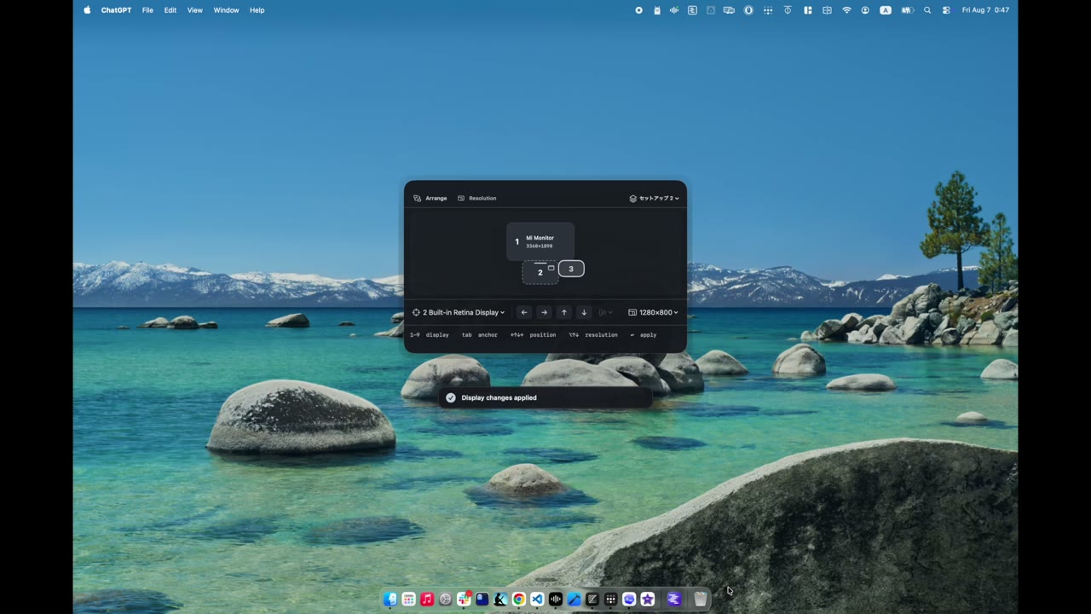Viewport: 1091px width, 614px height.
Task: Select display 2 dashed tile
Action: tap(540, 273)
